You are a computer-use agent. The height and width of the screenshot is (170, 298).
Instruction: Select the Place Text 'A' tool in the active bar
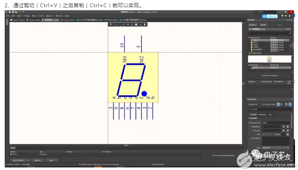pos(141,25)
